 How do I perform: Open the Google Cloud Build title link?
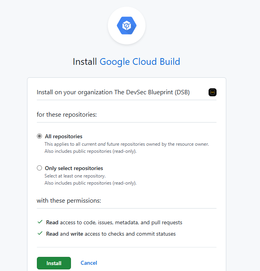140,62
